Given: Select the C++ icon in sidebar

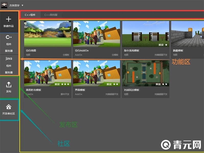Looking at the screenshot, I should coord(9,37).
